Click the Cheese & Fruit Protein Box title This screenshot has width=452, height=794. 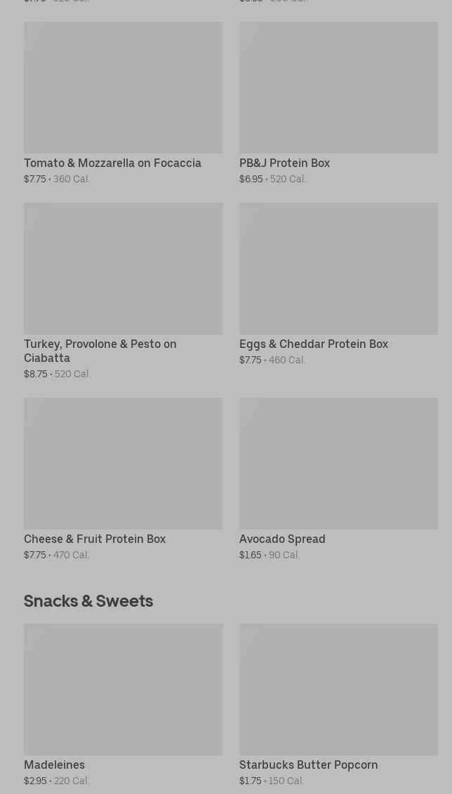95,539
